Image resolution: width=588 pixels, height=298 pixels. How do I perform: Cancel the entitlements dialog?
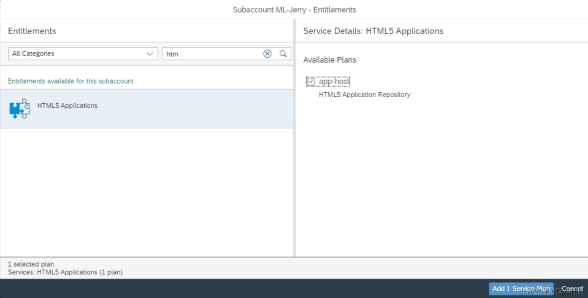572,289
